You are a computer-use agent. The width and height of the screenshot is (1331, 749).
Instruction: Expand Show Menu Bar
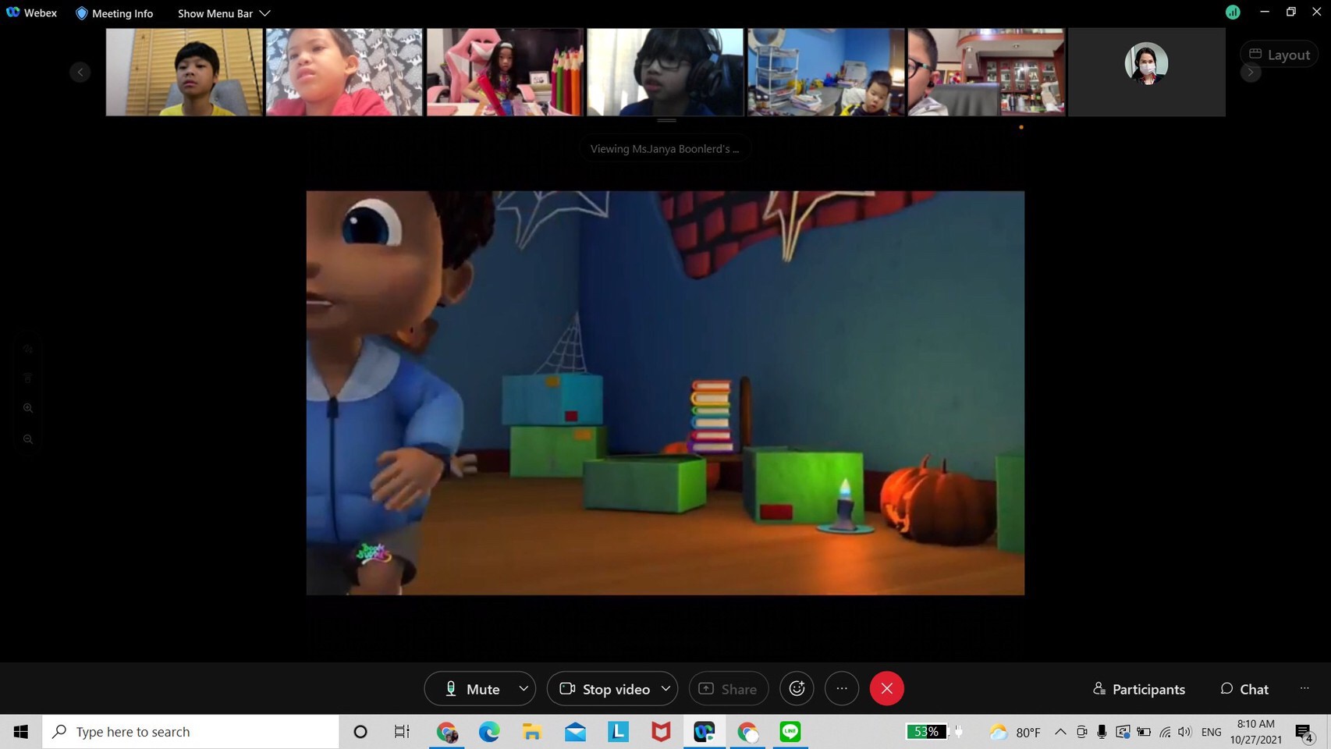click(x=224, y=13)
